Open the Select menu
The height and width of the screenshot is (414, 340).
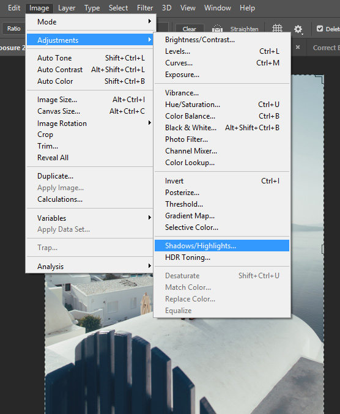(x=118, y=8)
